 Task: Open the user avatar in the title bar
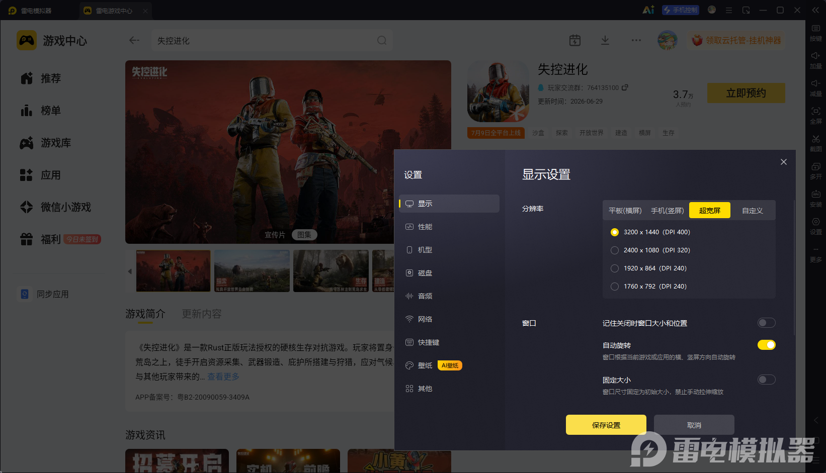coord(712,10)
